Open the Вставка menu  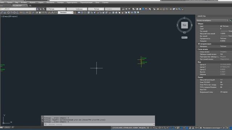click(x=24, y=3)
